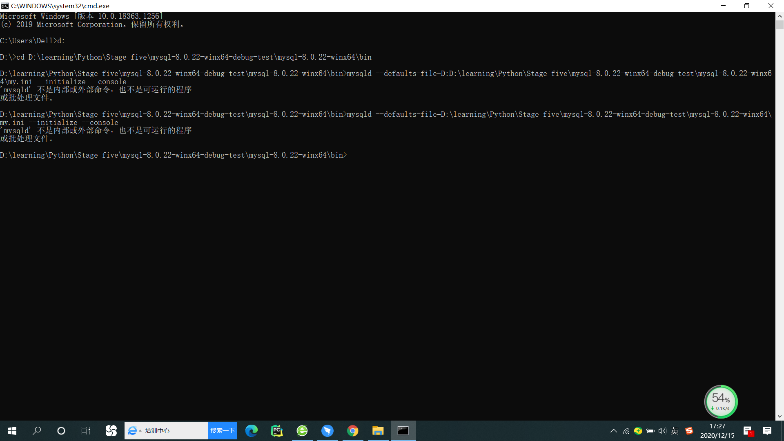Open the clock showing 17:27 2020/12/15
This screenshot has height=441, width=784.
click(717, 431)
